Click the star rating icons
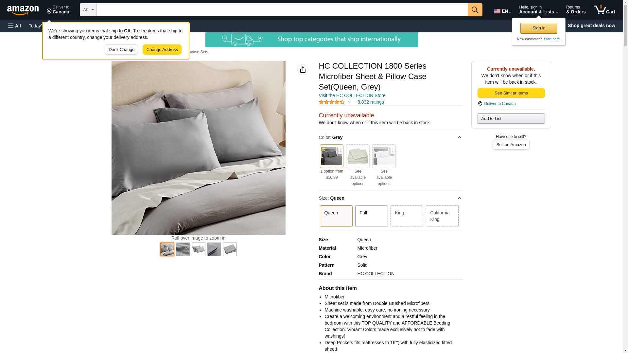 332,102
